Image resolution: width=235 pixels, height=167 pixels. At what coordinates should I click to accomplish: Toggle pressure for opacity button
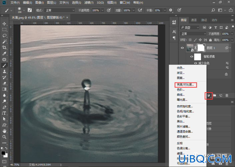tap(109, 10)
